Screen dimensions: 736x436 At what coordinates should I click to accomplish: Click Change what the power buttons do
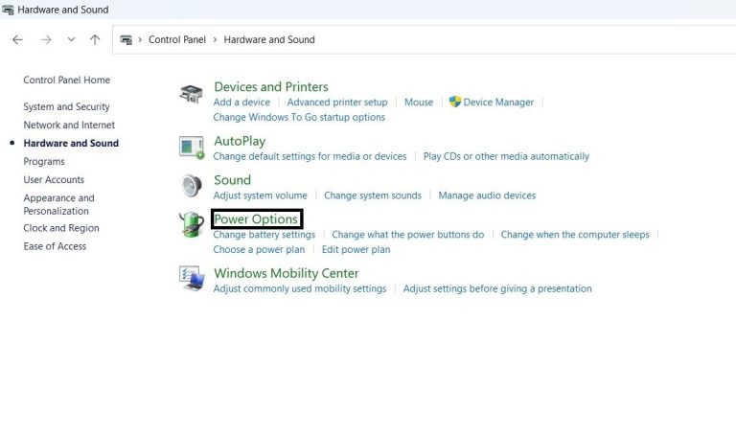coord(407,235)
